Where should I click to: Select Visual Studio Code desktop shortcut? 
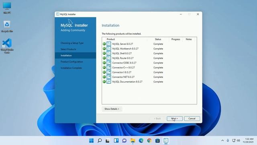coord(7,46)
